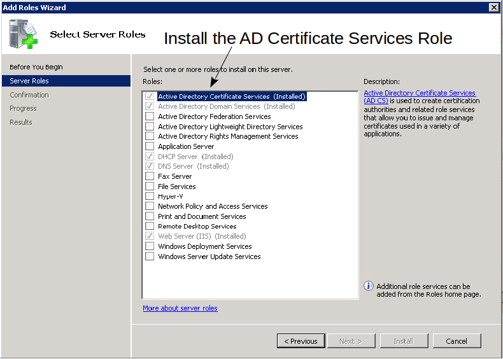Select Before You Begin step
Screen dimensions: 503x359
(x=36, y=67)
